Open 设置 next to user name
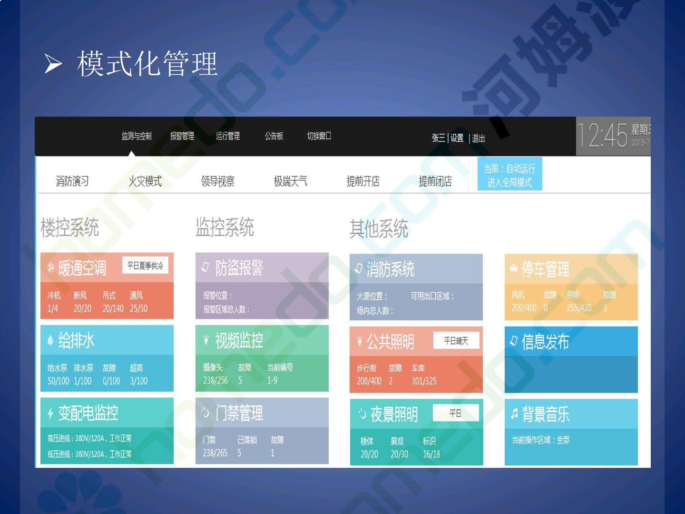The height and width of the screenshot is (514, 685). click(x=457, y=138)
